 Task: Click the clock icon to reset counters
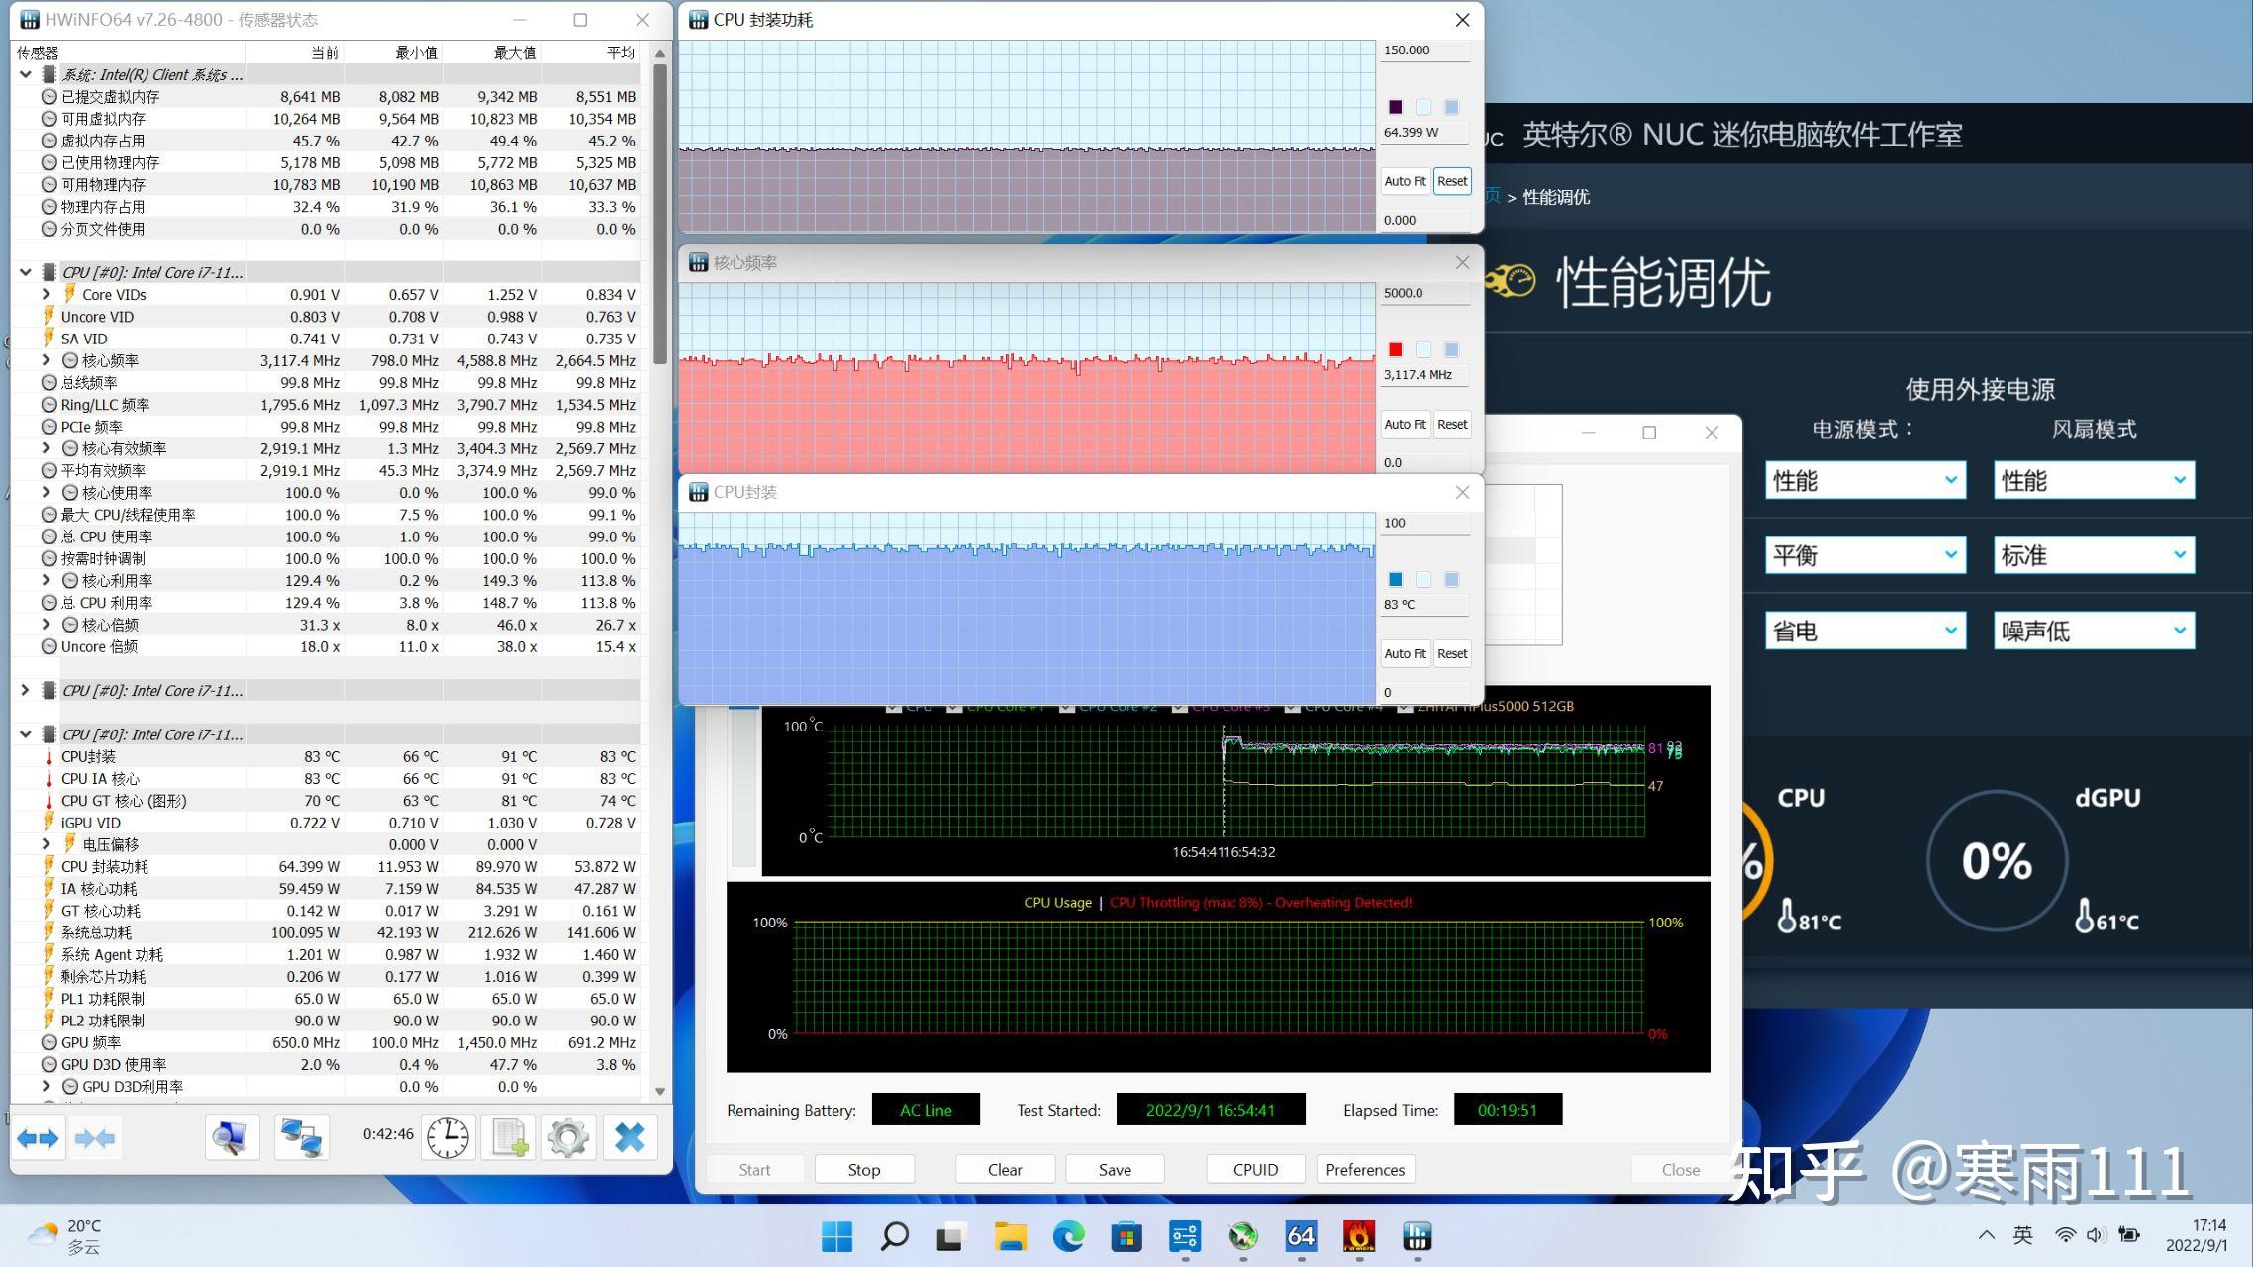[446, 1136]
